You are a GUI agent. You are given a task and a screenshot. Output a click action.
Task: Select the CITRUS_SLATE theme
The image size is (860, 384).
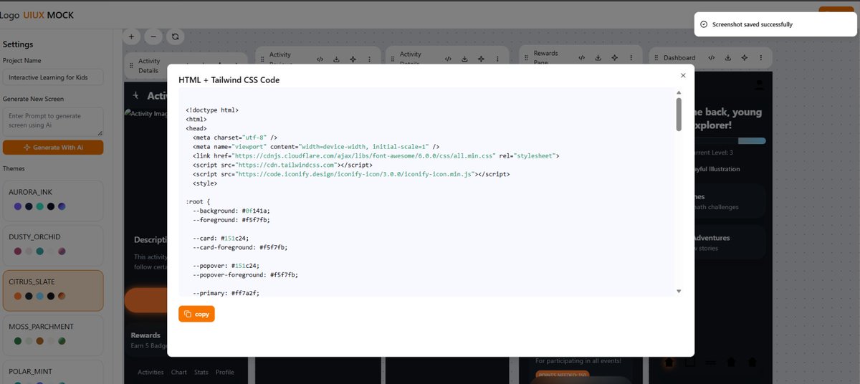click(x=53, y=290)
